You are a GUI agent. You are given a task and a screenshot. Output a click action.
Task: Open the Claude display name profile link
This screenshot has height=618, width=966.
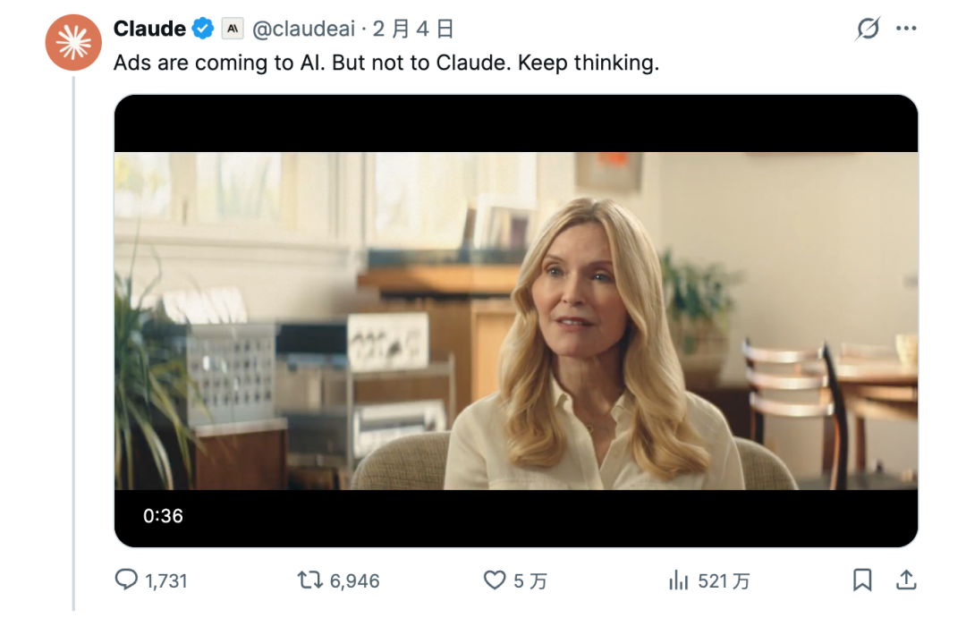149,29
